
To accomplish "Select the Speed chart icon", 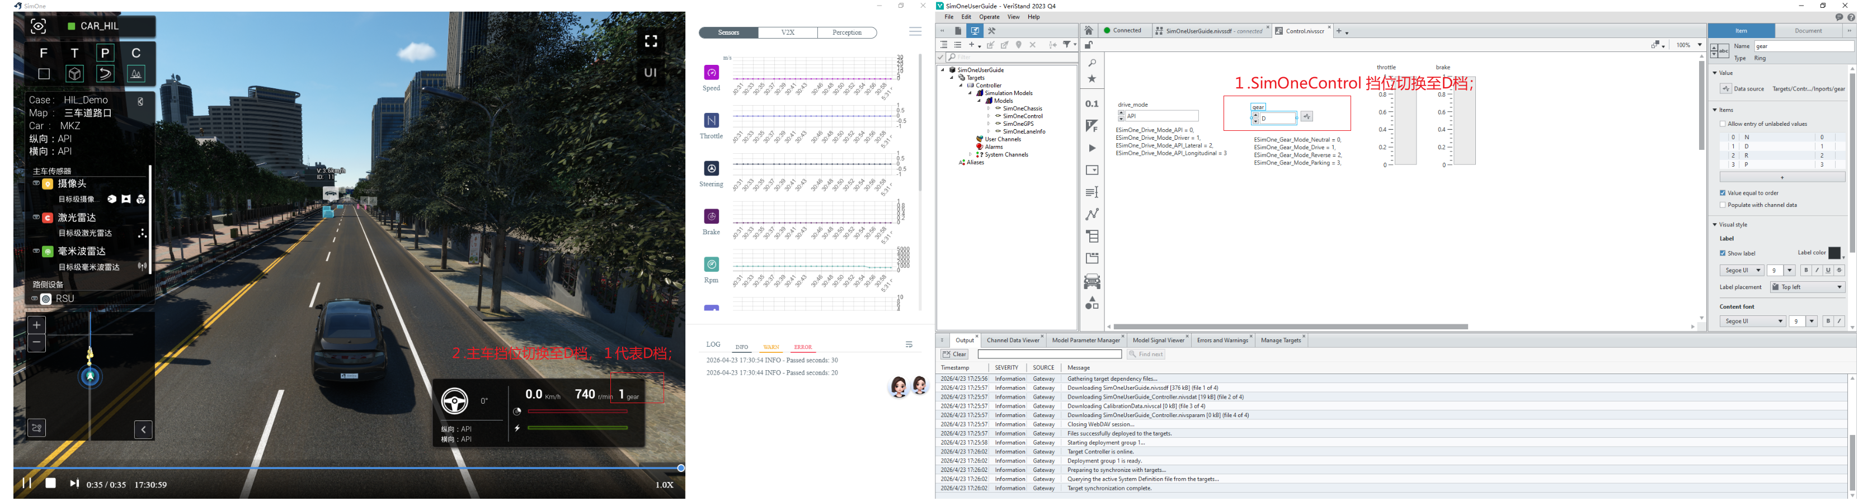I will coord(712,72).
